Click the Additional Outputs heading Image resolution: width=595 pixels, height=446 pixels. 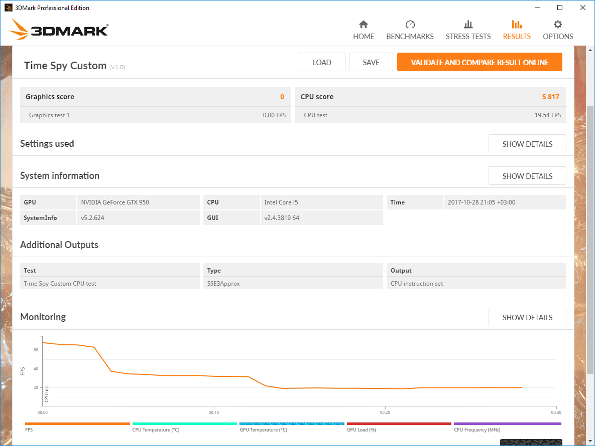59,245
